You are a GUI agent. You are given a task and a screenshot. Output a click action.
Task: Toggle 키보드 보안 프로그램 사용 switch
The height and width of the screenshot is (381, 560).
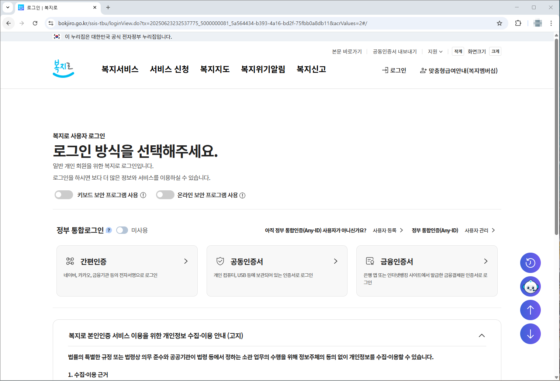[x=64, y=195]
